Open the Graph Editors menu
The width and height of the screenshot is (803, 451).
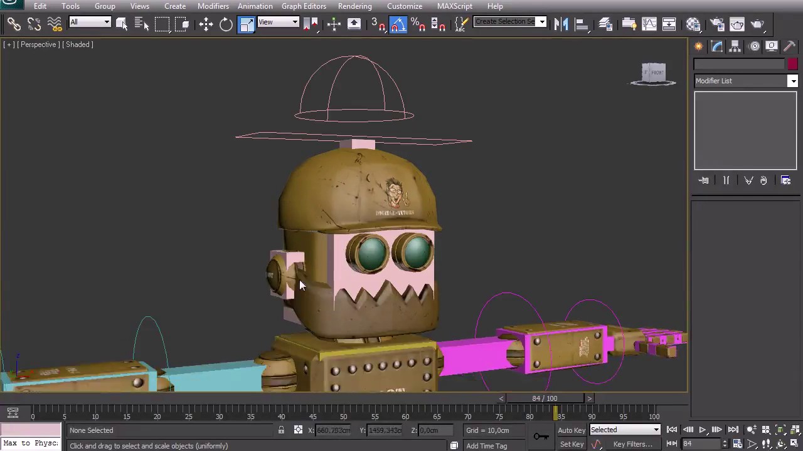[x=304, y=6]
